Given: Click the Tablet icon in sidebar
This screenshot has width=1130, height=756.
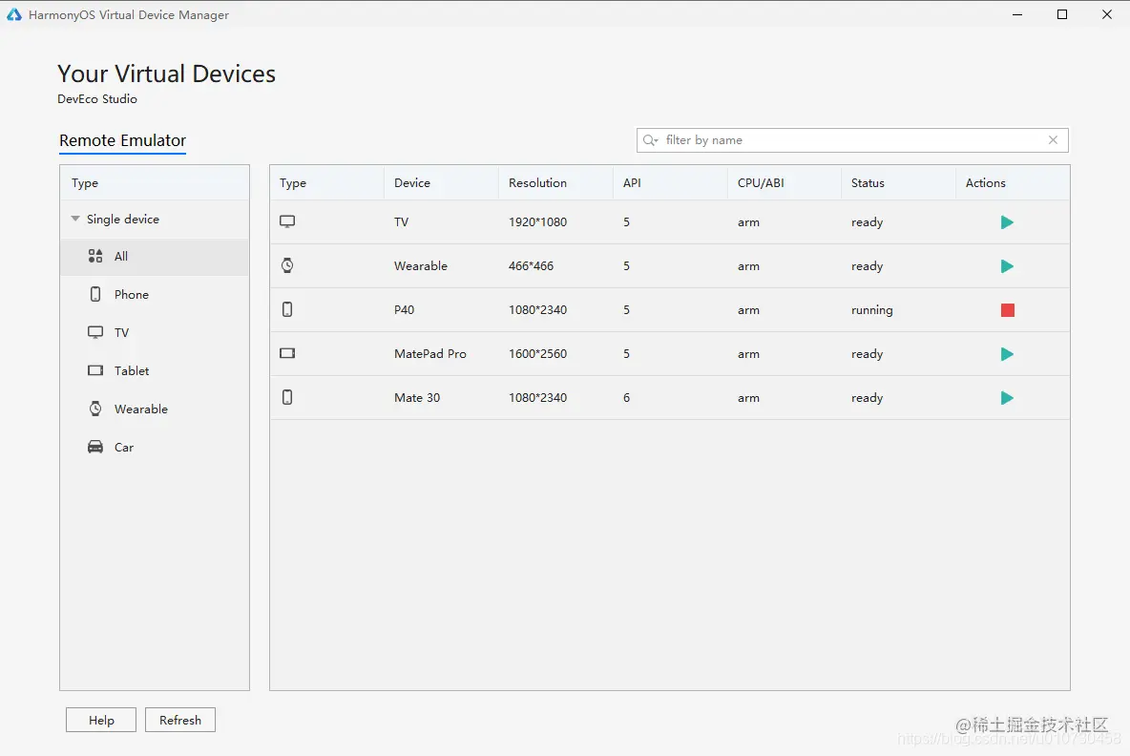Looking at the screenshot, I should [95, 370].
